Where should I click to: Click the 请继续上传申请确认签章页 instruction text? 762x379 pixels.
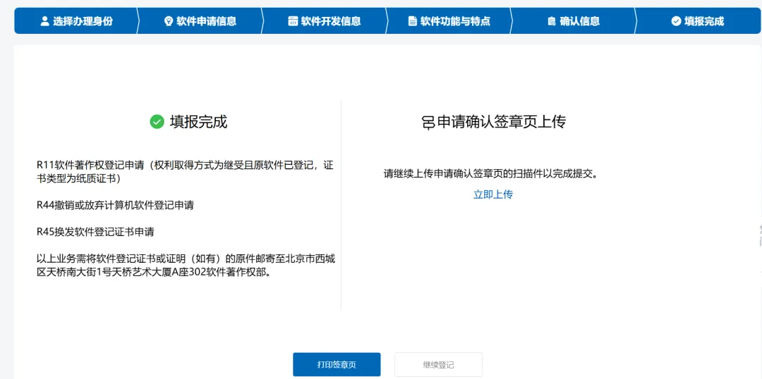tap(490, 174)
